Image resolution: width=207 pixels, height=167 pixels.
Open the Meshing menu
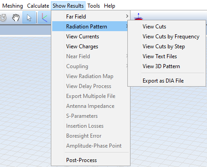pyautogui.click(x=13, y=6)
